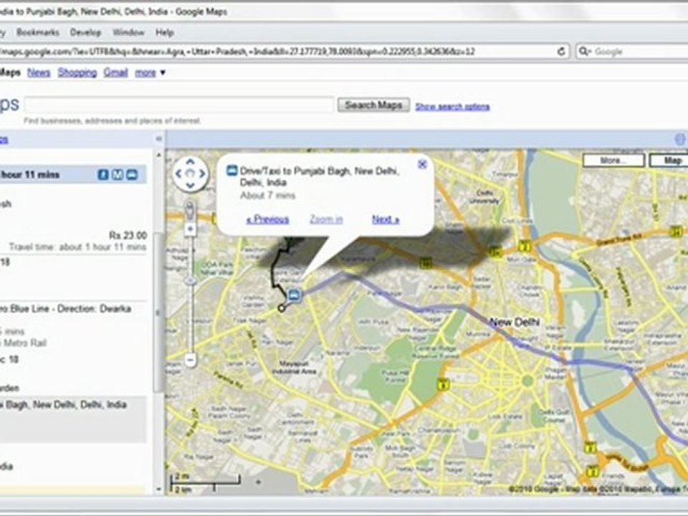
Task: Select the 'Blue Line - Direction: Dwarka' step
Action: point(66,309)
